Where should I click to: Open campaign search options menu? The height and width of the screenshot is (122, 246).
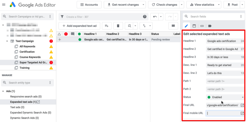(x=50, y=16)
